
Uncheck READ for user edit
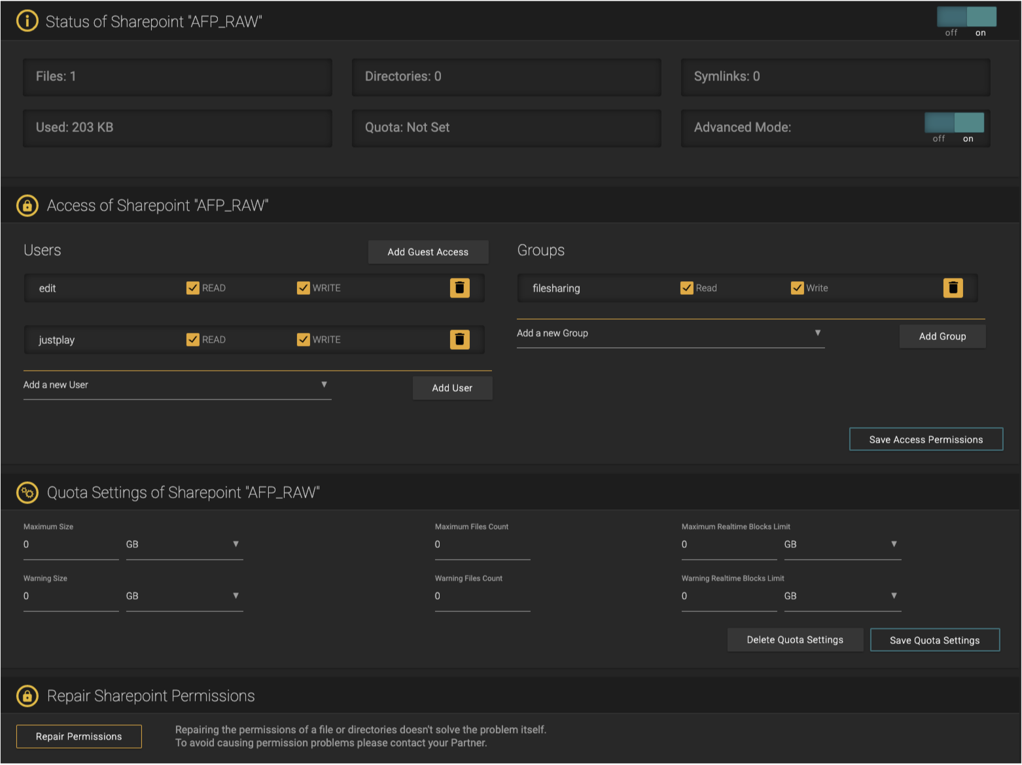tap(192, 288)
